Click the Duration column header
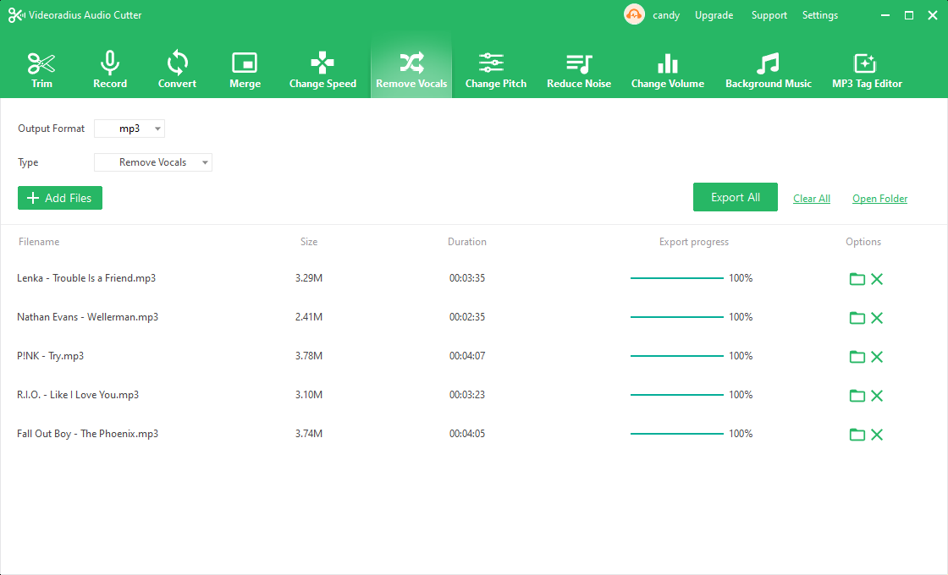This screenshot has width=948, height=575. pos(466,242)
